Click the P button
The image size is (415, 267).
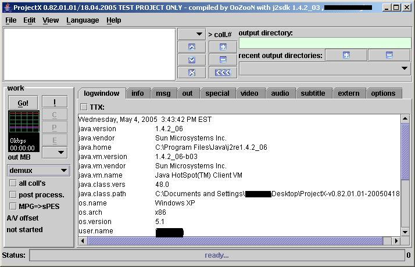coord(55,128)
